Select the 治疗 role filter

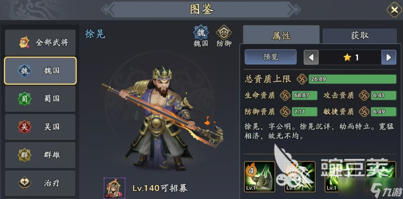(41, 183)
